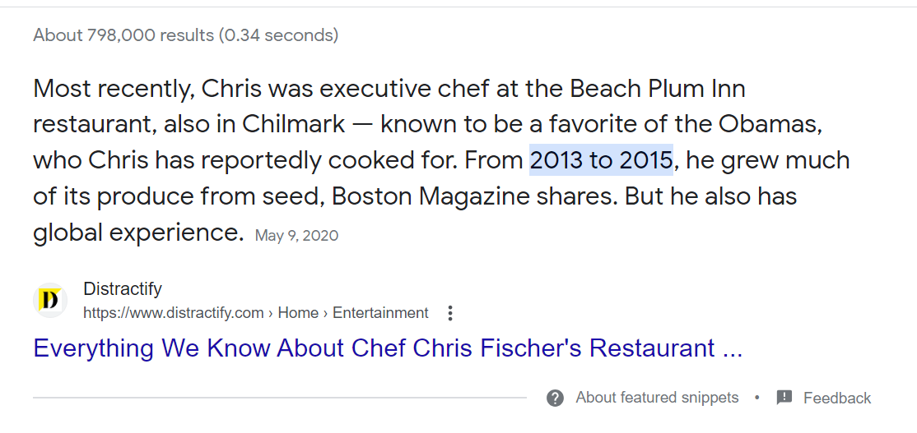Click the https://www.distractify.com URL text
917x433 pixels.
click(x=174, y=313)
